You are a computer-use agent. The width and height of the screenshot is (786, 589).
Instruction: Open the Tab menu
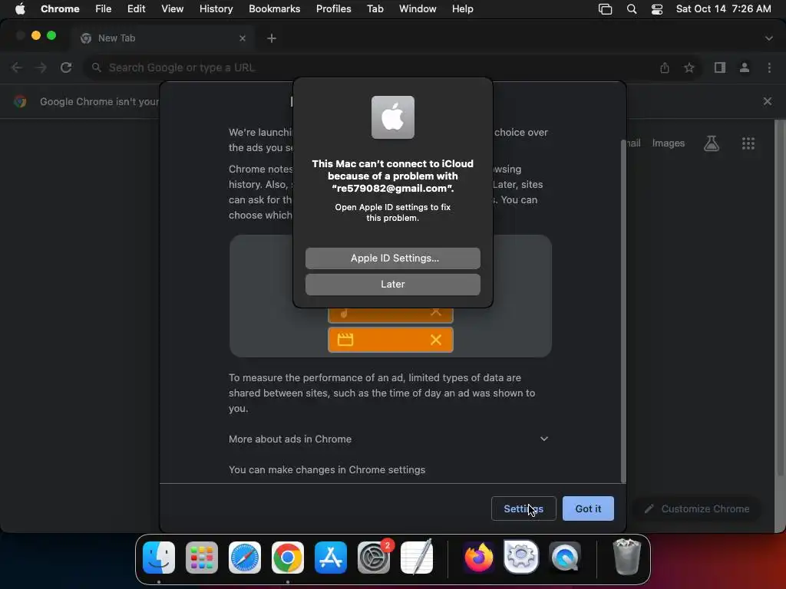coord(375,8)
